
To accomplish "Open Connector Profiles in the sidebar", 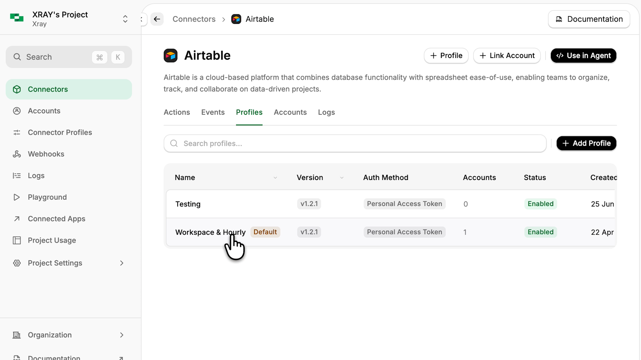I will (x=60, y=133).
